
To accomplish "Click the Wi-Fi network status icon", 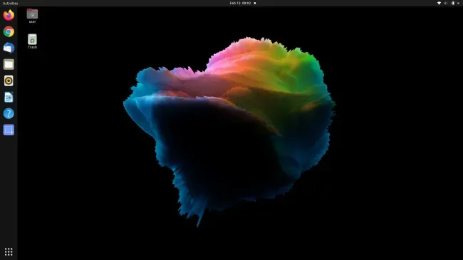I will tap(439, 3).
